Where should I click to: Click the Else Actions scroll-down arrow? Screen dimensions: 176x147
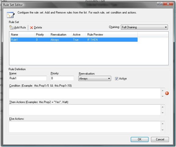(x=163, y=130)
